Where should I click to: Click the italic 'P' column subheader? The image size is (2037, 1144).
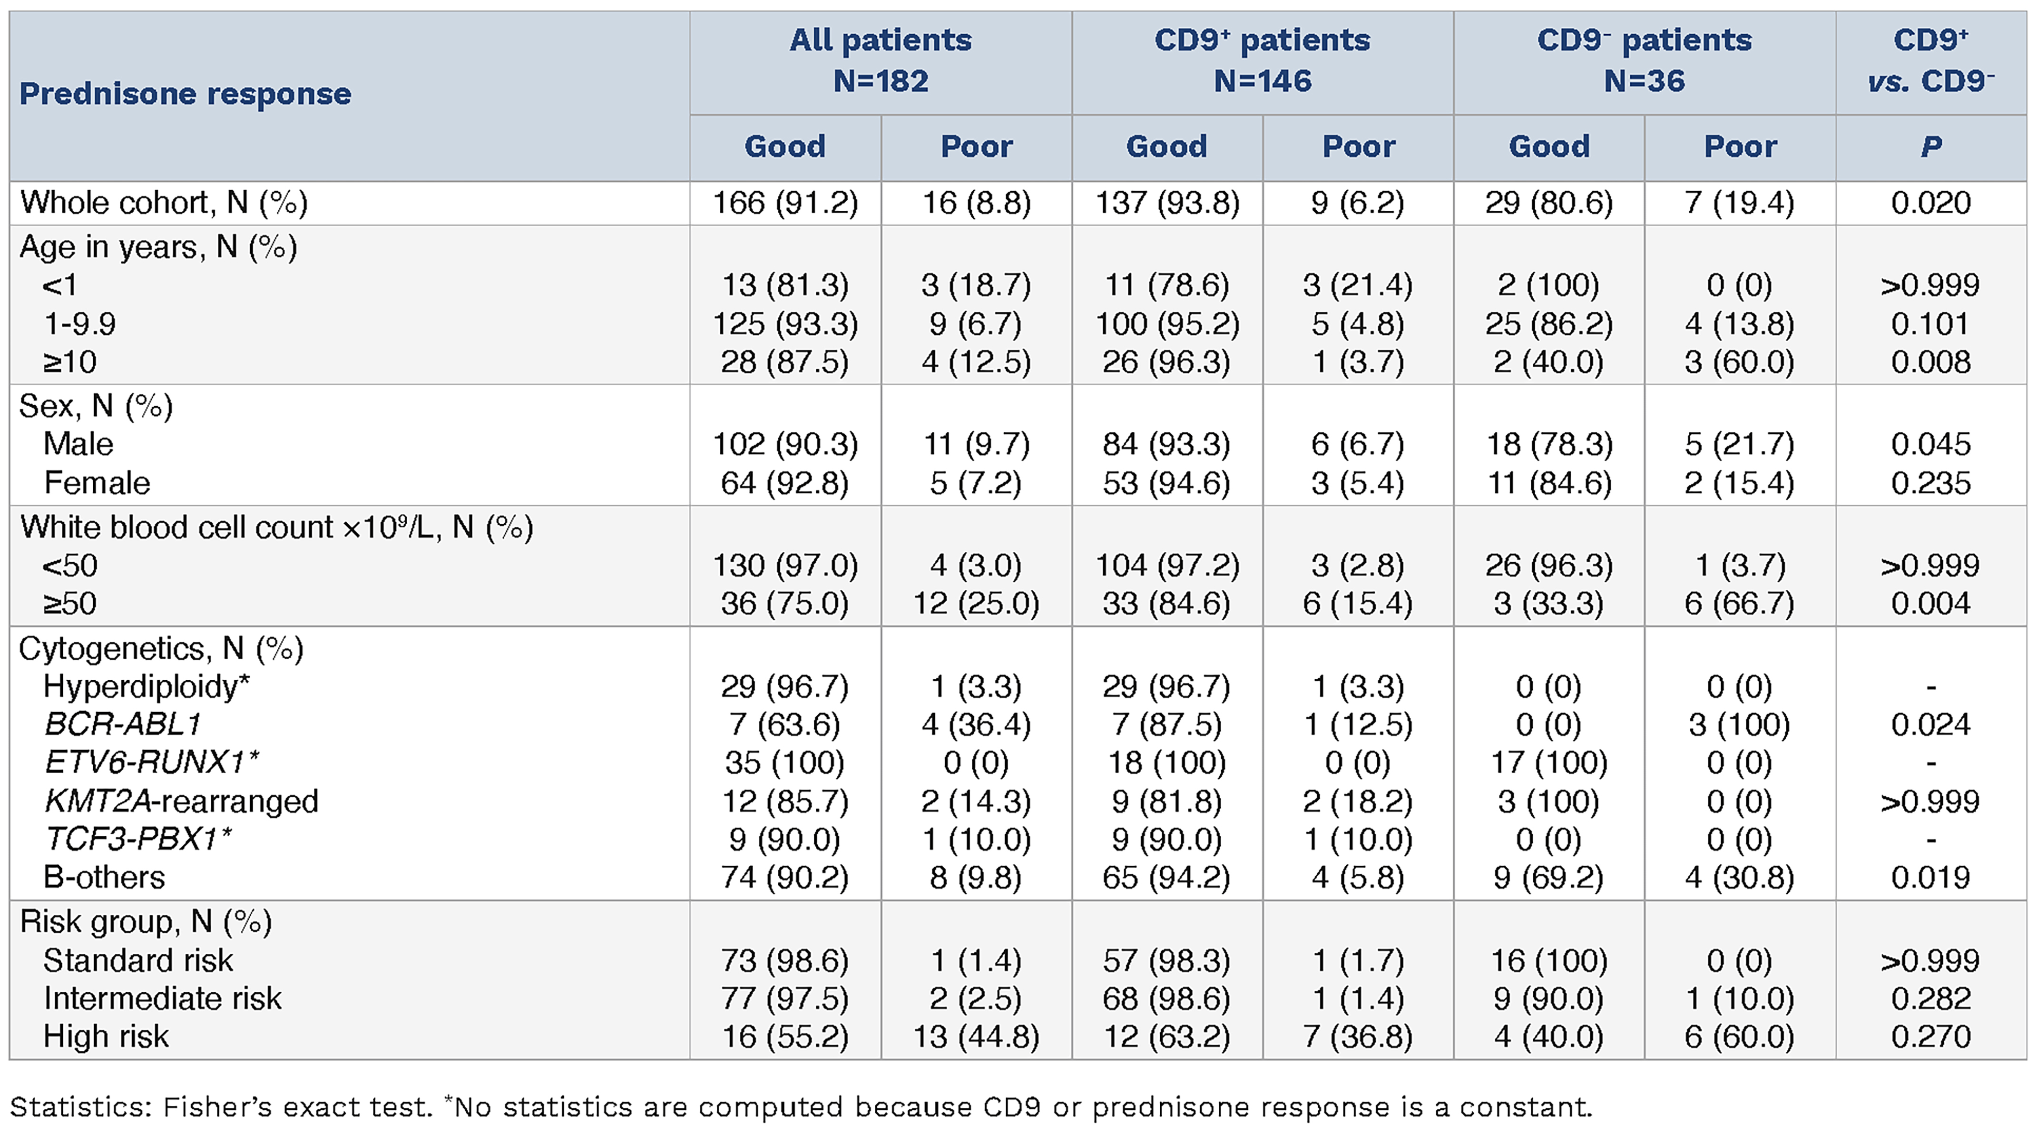(x=1930, y=147)
